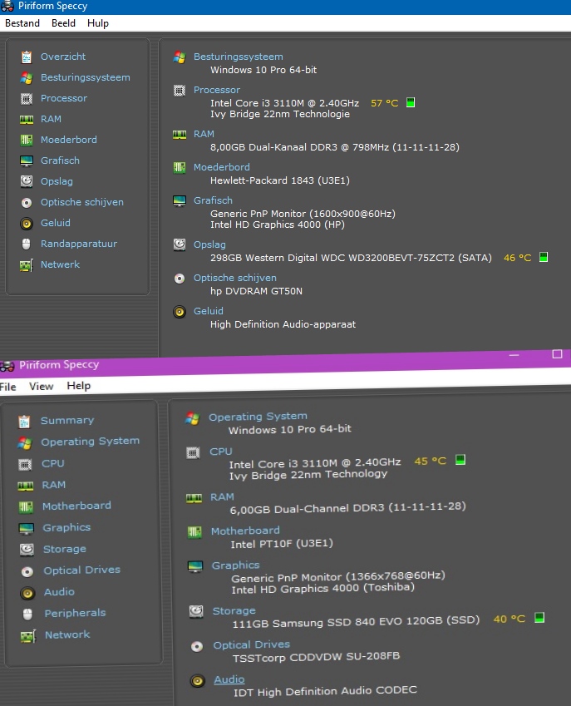Click the text Intel HD Graphics 4000 (Toshiba)
The height and width of the screenshot is (706, 571).
tap(322, 589)
